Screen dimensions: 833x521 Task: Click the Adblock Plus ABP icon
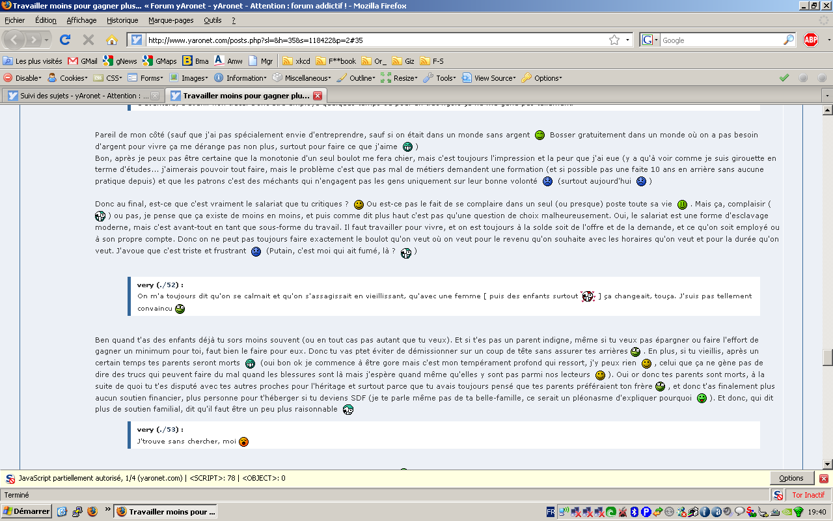[x=811, y=40]
